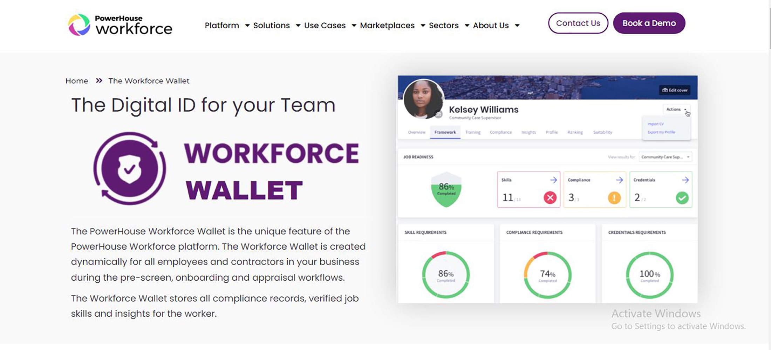Switch to the Framework tab

(445, 132)
